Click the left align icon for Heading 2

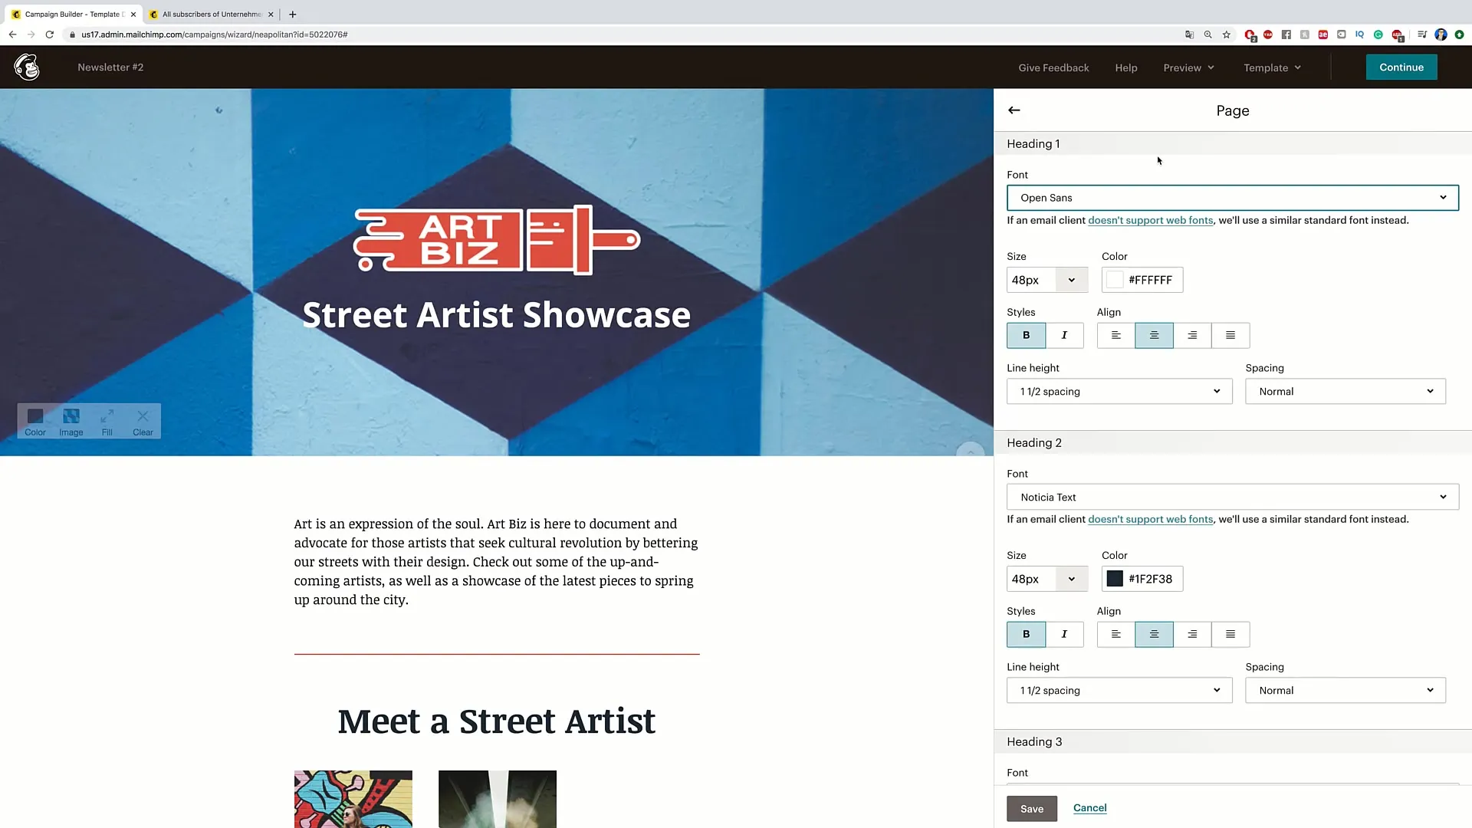[1116, 634]
